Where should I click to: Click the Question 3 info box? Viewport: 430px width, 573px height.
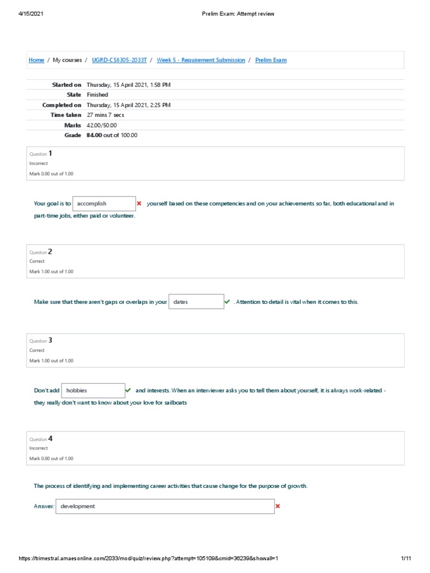[x=215, y=350]
